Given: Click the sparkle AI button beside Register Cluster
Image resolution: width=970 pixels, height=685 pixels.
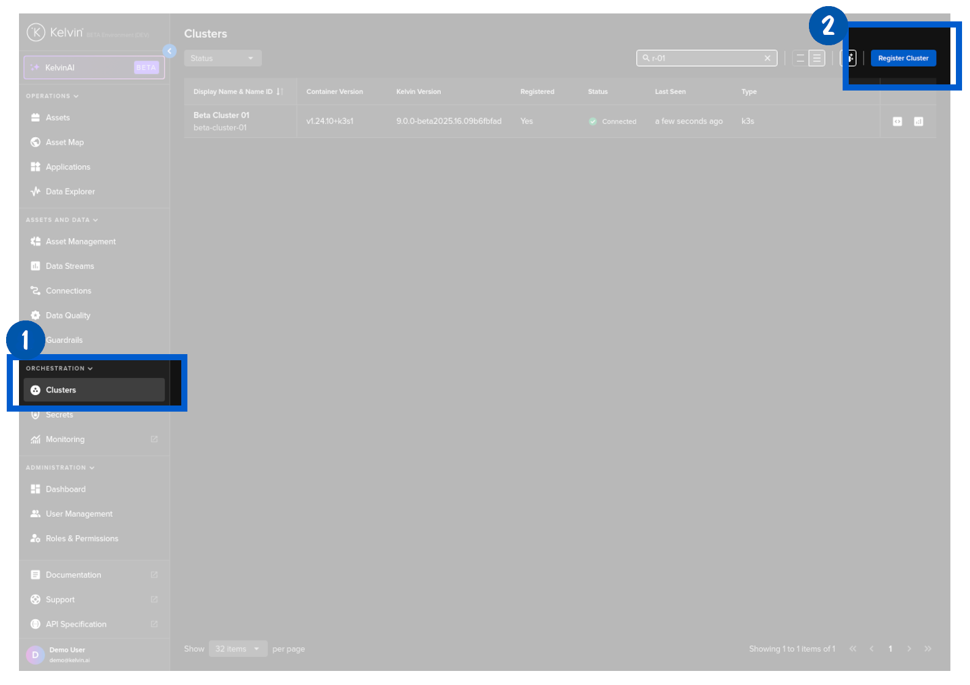Looking at the screenshot, I should pos(849,58).
